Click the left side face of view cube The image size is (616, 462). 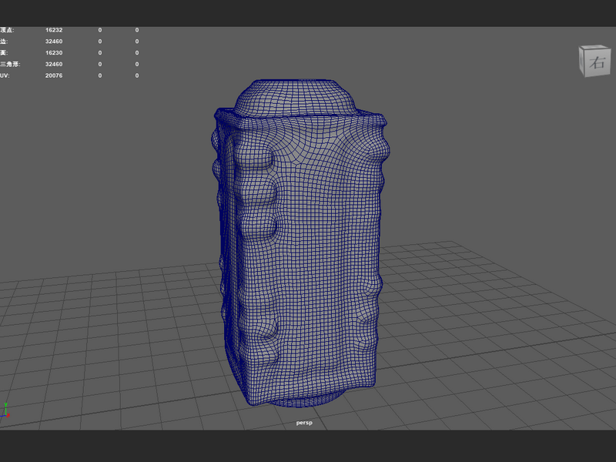(582, 61)
